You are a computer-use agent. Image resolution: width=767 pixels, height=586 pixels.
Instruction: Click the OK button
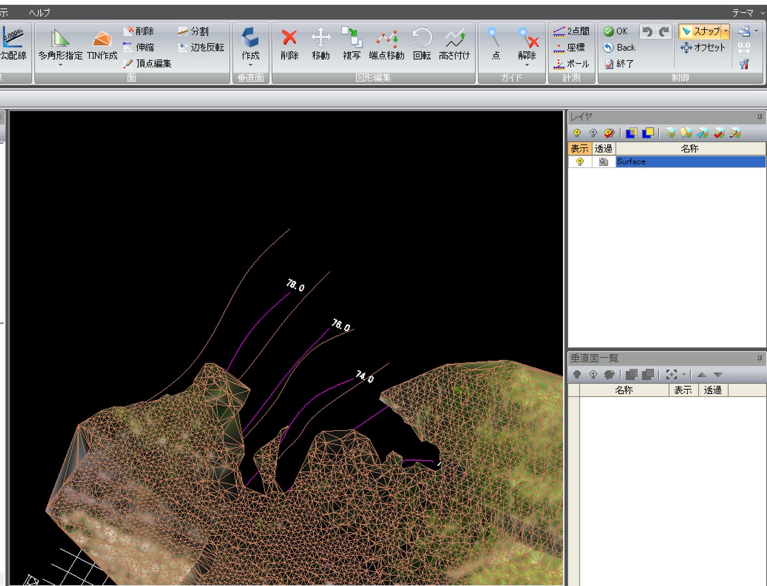click(x=615, y=31)
